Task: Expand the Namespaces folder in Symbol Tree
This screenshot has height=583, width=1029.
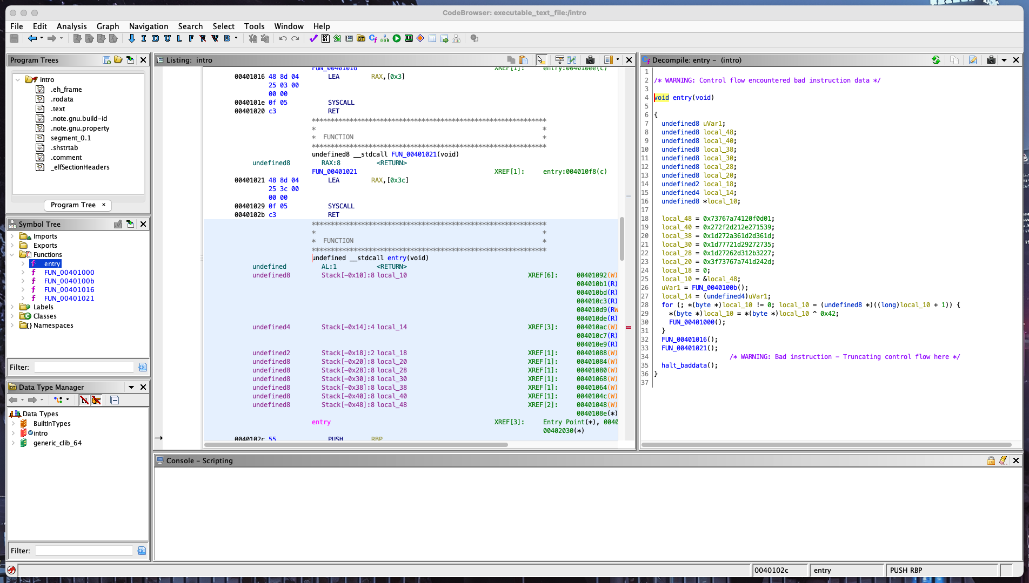Action: 12,325
